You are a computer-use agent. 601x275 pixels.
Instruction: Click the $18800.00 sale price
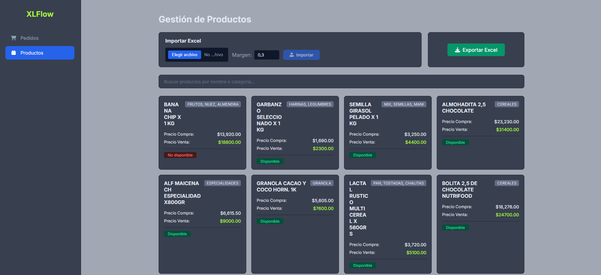(230, 142)
